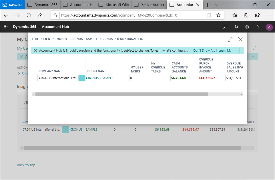The width and height of the screenshot is (275, 180).
Task: Click background scrollbar right arrow
Action: [x=252, y=148]
